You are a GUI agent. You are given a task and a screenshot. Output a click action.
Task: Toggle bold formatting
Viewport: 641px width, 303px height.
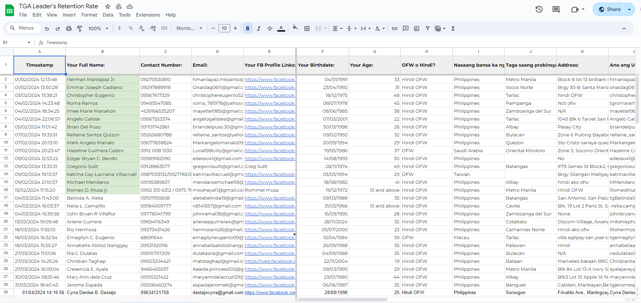tap(248, 29)
